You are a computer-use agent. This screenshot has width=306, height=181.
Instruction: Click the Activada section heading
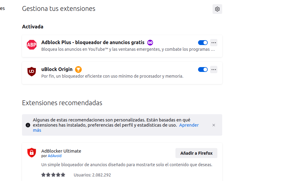33,27
